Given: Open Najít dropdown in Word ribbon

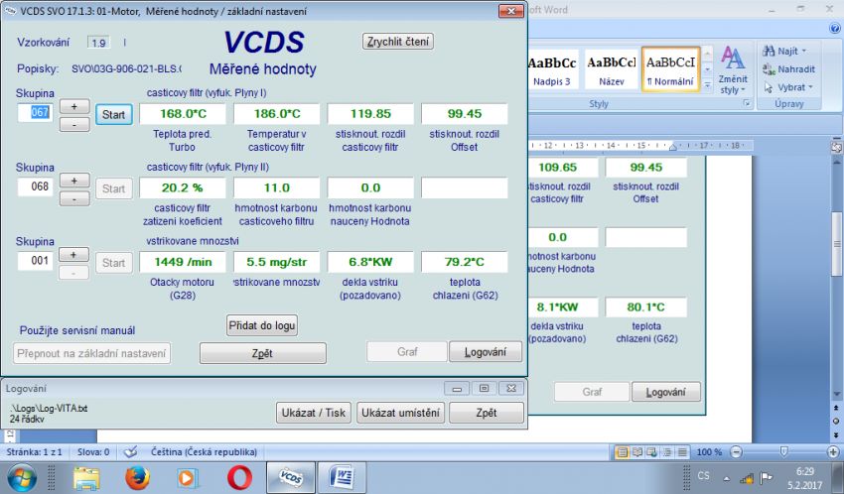Looking at the screenshot, I should (x=784, y=51).
